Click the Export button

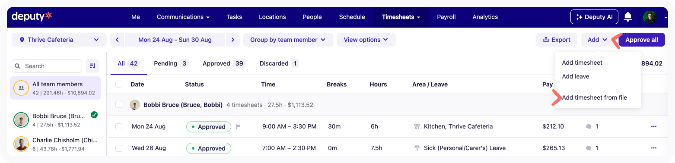557,40
